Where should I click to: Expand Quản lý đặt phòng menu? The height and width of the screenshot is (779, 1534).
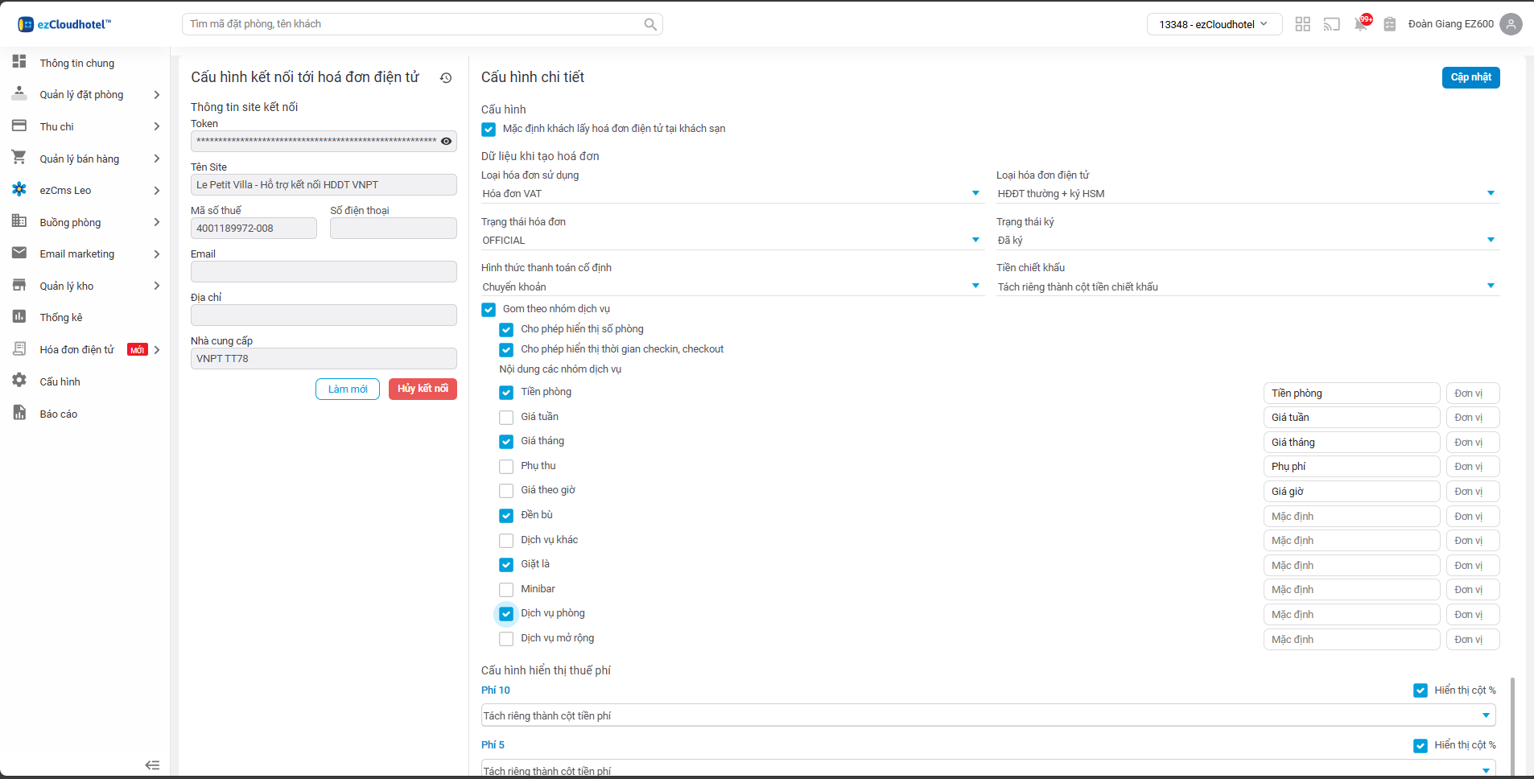pos(81,95)
